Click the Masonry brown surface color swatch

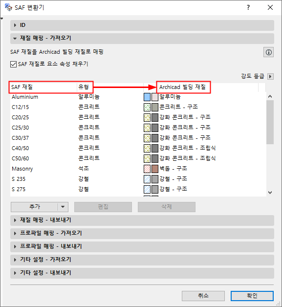pos(155,169)
